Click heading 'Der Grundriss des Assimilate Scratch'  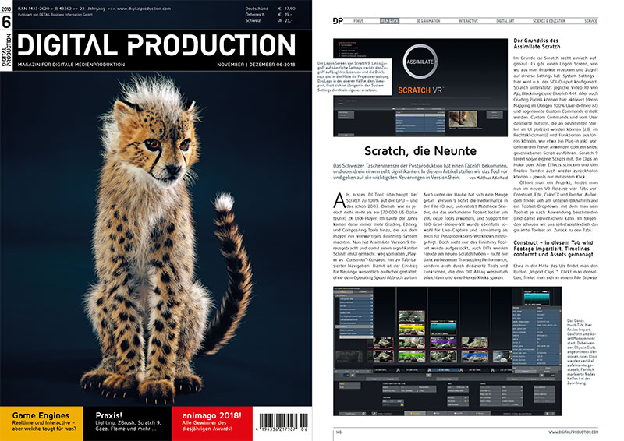click(x=537, y=44)
